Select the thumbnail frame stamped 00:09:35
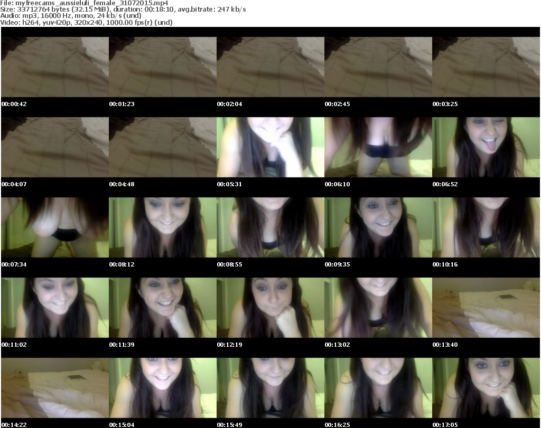The width and height of the screenshot is (541, 428). [378, 227]
